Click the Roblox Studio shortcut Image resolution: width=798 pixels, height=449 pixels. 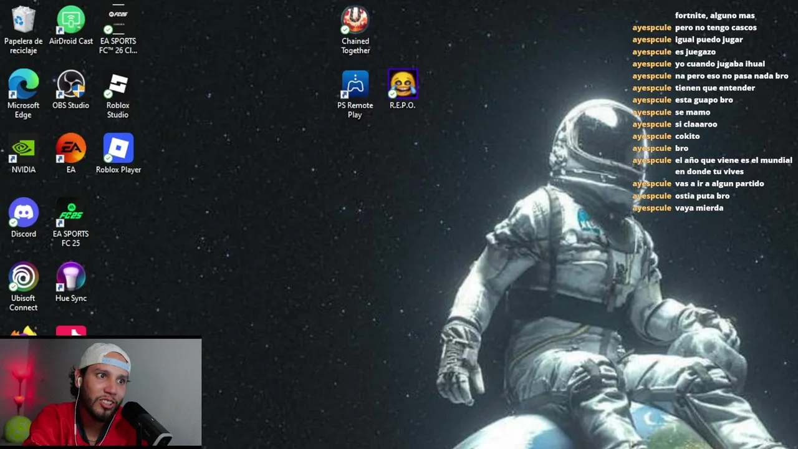click(118, 94)
